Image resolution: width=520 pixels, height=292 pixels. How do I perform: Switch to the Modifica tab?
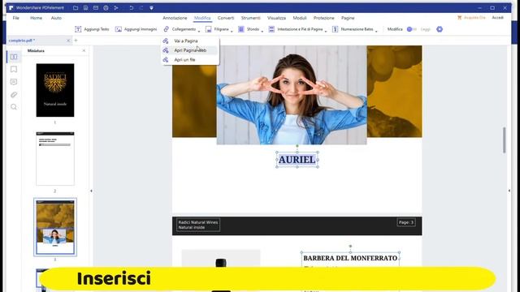[202, 18]
